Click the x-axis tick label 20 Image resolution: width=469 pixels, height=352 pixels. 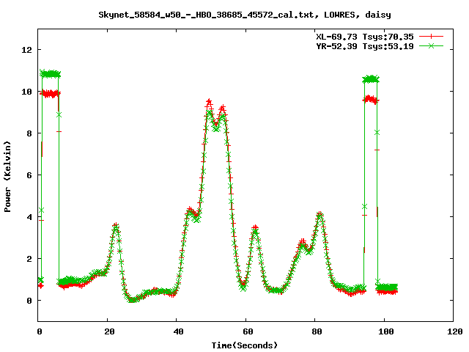[x=109, y=331]
